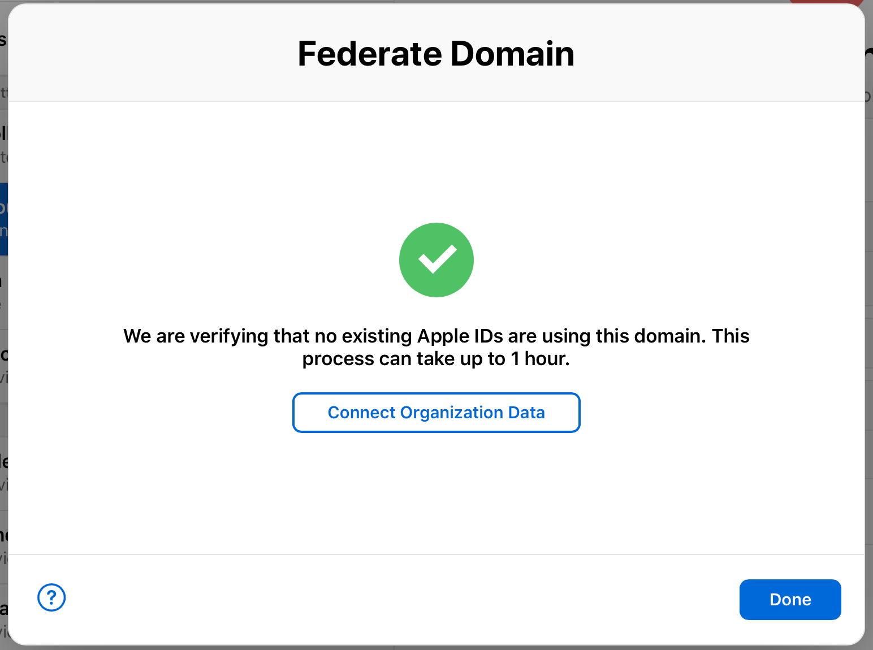873x650 pixels.
Task: Click Connect Organization Data button
Action: pyautogui.click(x=436, y=413)
